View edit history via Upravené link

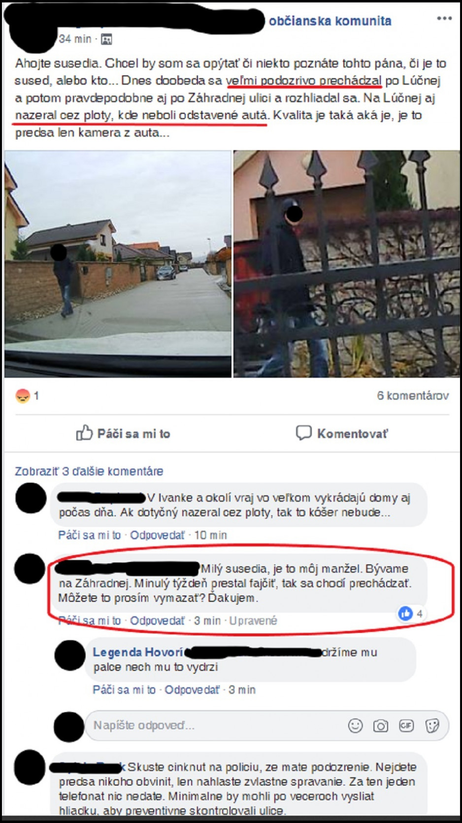pyautogui.click(x=253, y=621)
